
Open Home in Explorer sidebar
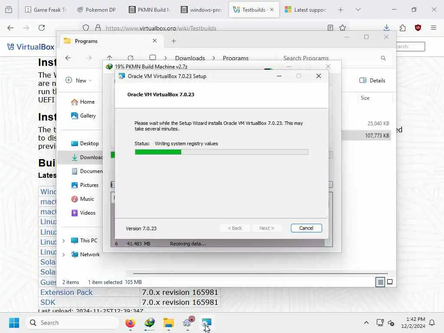pyautogui.click(x=83, y=102)
